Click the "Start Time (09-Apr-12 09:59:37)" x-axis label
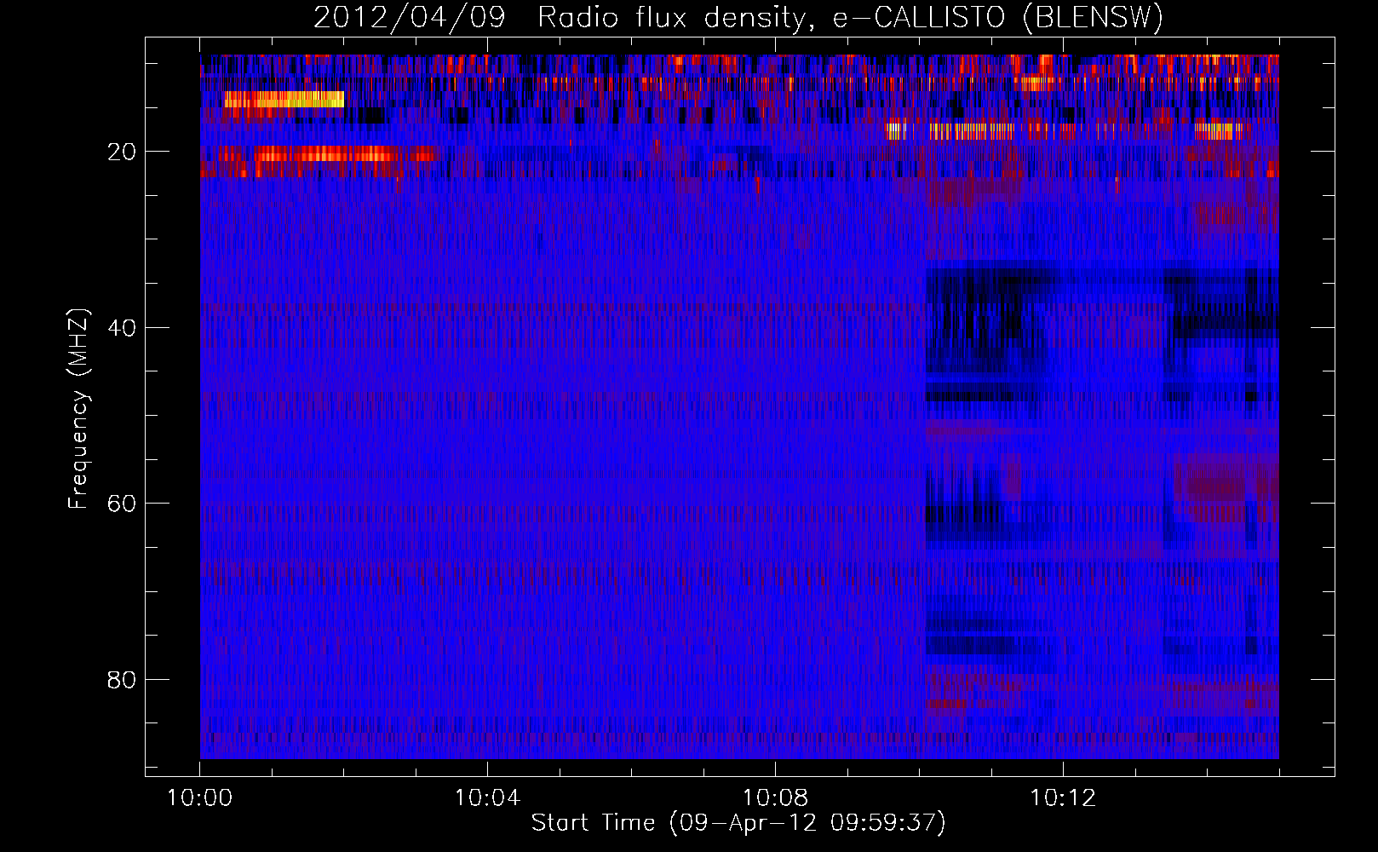Image resolution: width=1378 pixels, height=852 pixels. click(x=738, y=822)
